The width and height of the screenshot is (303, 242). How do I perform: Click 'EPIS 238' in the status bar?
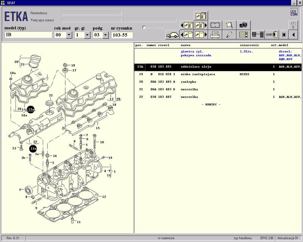(267, 238)
